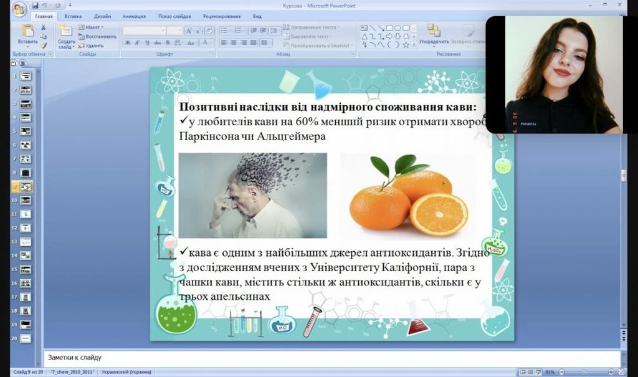
Task: Click the zoom slider in status bar
Action: click(x=587, y=372)
